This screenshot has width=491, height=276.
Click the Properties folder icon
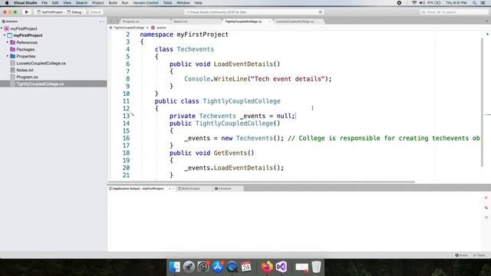coord(12,56)
